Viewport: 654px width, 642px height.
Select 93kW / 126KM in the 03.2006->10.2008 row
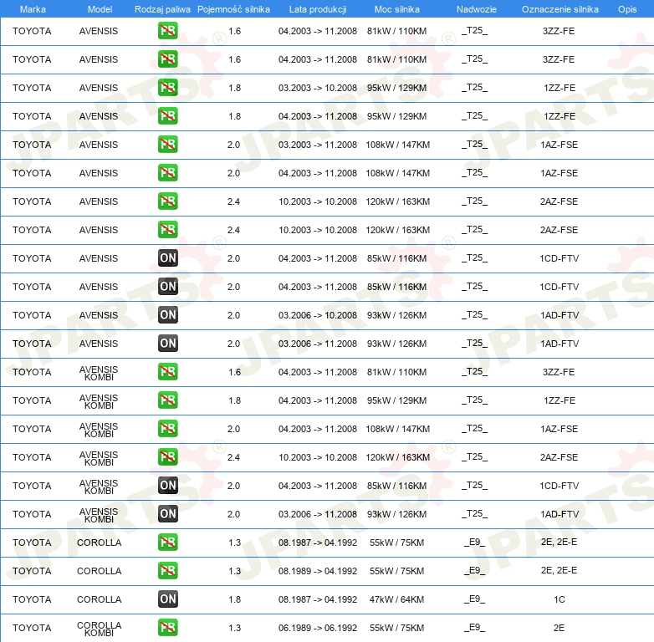click(396, 315)
